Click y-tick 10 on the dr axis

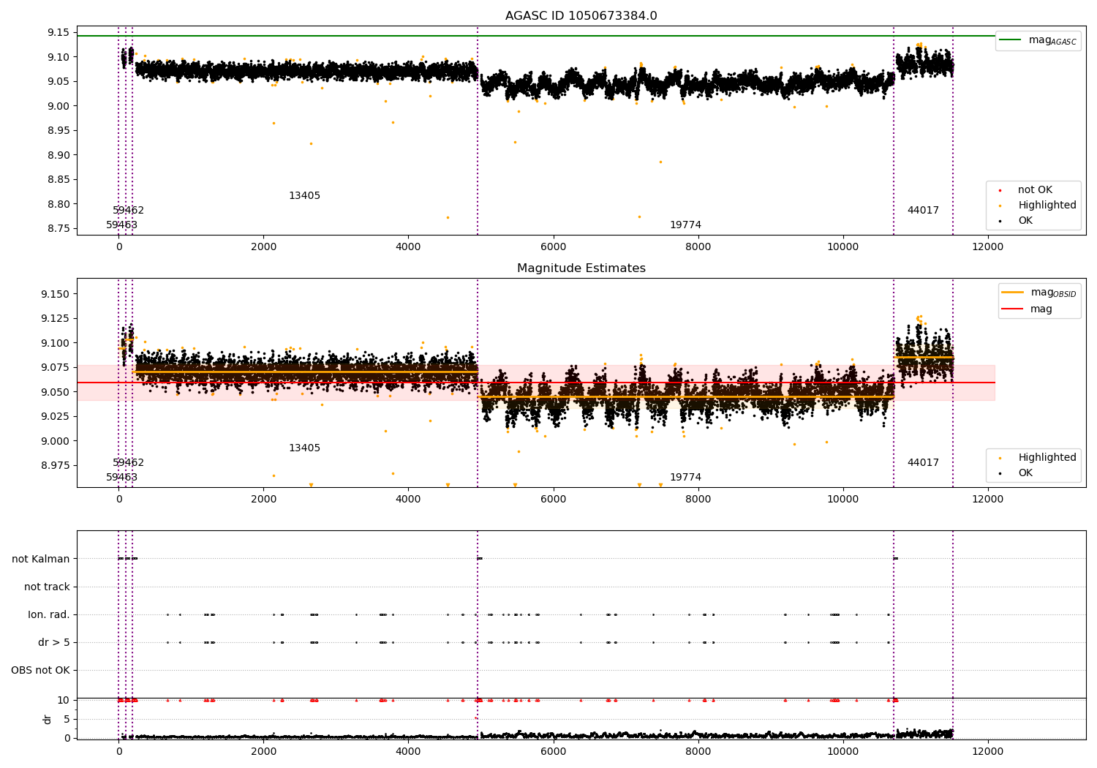pyautogui.click(x=64, y=700)
